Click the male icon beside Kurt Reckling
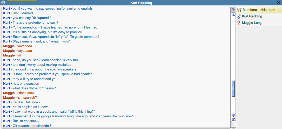This screenshot has width=282, height=129. pos(239,16)
